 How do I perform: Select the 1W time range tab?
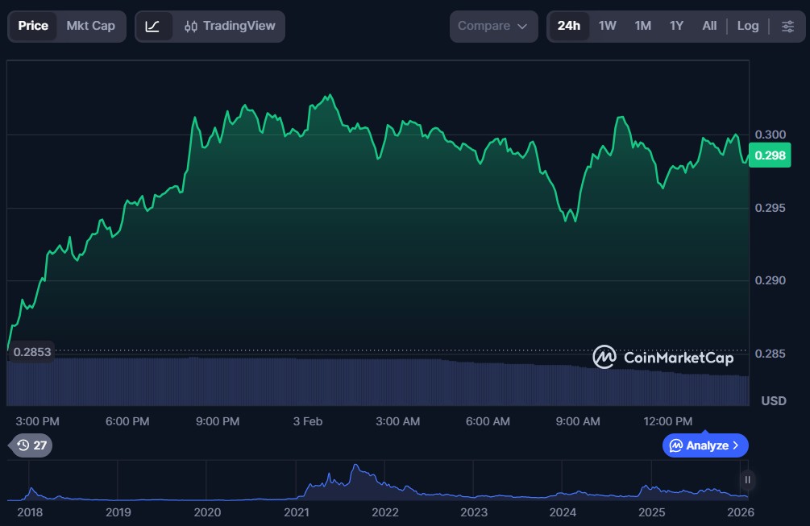click(607, 26)
